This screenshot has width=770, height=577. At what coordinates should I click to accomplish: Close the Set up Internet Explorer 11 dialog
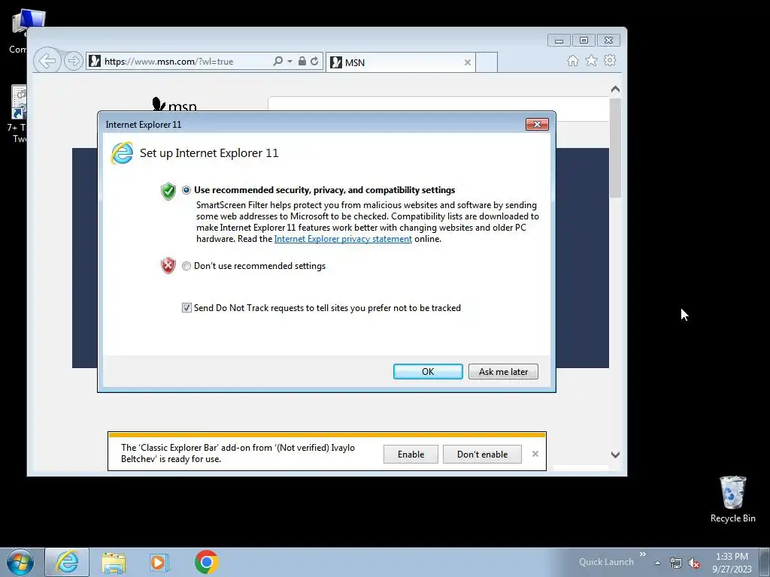[537, 124]
